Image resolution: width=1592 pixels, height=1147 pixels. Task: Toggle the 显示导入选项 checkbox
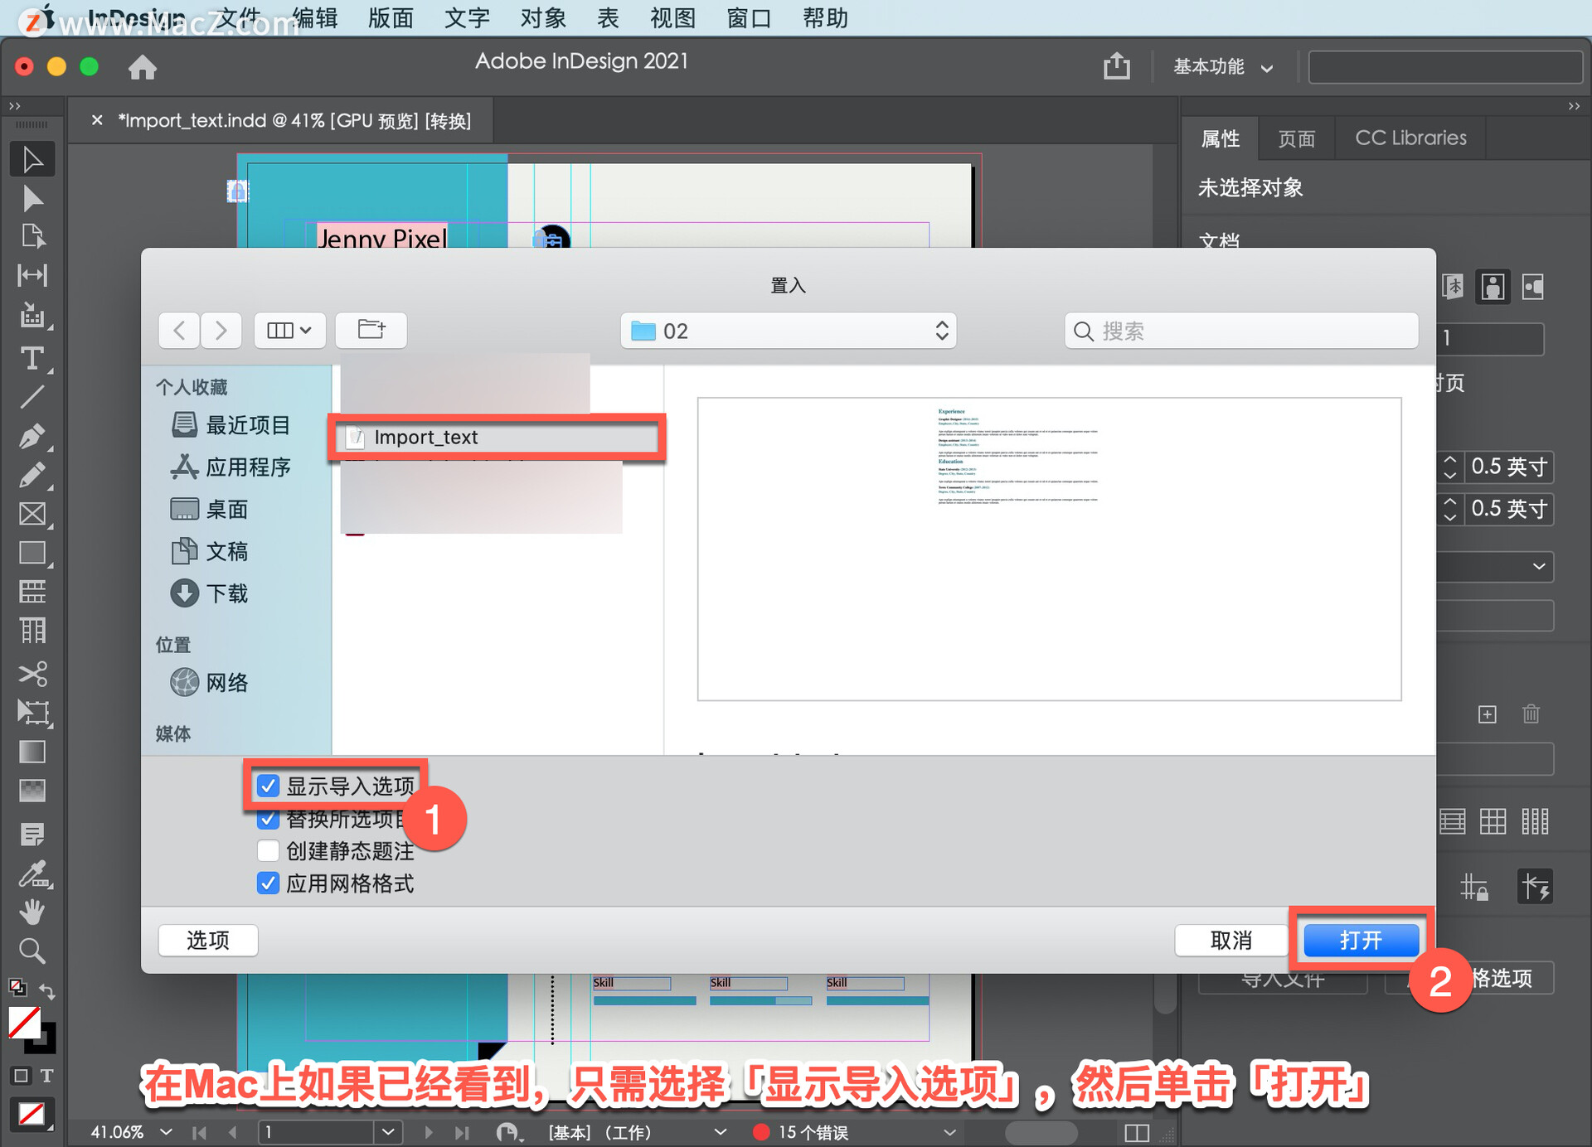(268, 786)
